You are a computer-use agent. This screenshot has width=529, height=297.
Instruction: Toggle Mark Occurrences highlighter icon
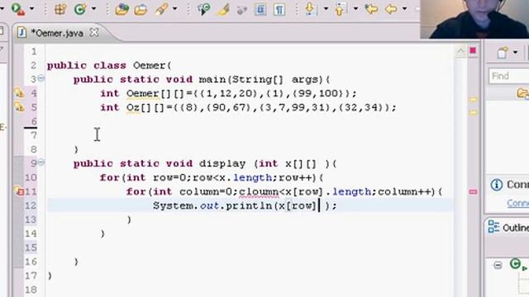(x=223, y=9)
